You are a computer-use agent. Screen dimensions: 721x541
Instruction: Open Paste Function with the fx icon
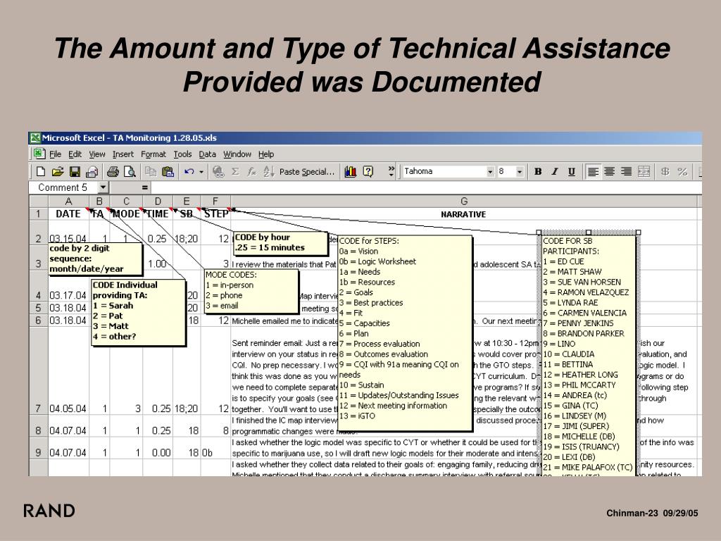click(251, 172)
